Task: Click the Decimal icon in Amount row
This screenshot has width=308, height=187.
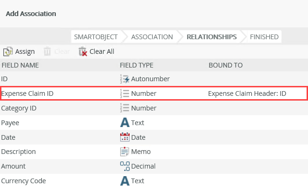Action: click(x=125, y=166)
